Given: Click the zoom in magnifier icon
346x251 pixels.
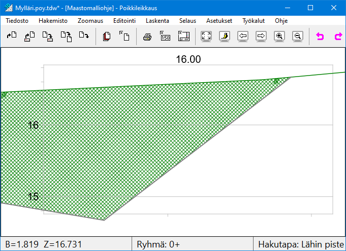Looking at the screenshot, I should click(279, 37).
